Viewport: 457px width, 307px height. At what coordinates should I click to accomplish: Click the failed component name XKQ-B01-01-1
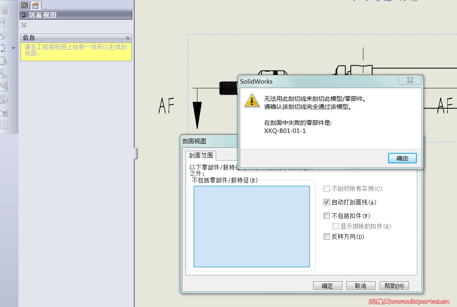pos(285,131)
